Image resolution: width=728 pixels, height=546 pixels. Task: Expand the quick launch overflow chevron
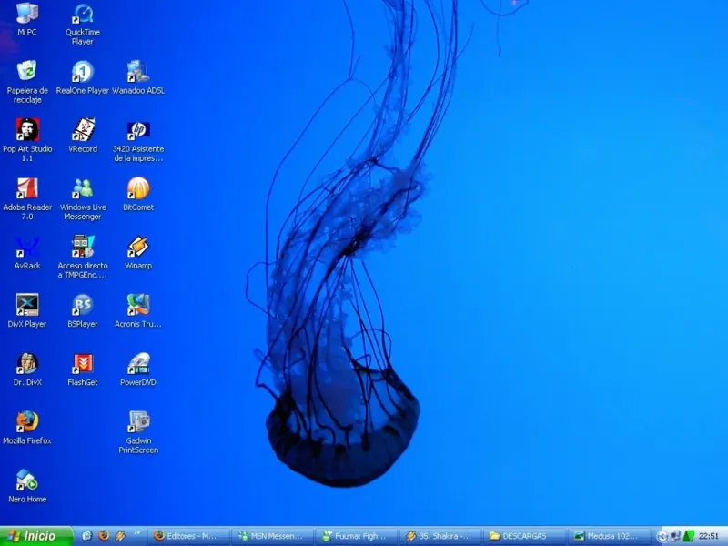coord(137,533)
